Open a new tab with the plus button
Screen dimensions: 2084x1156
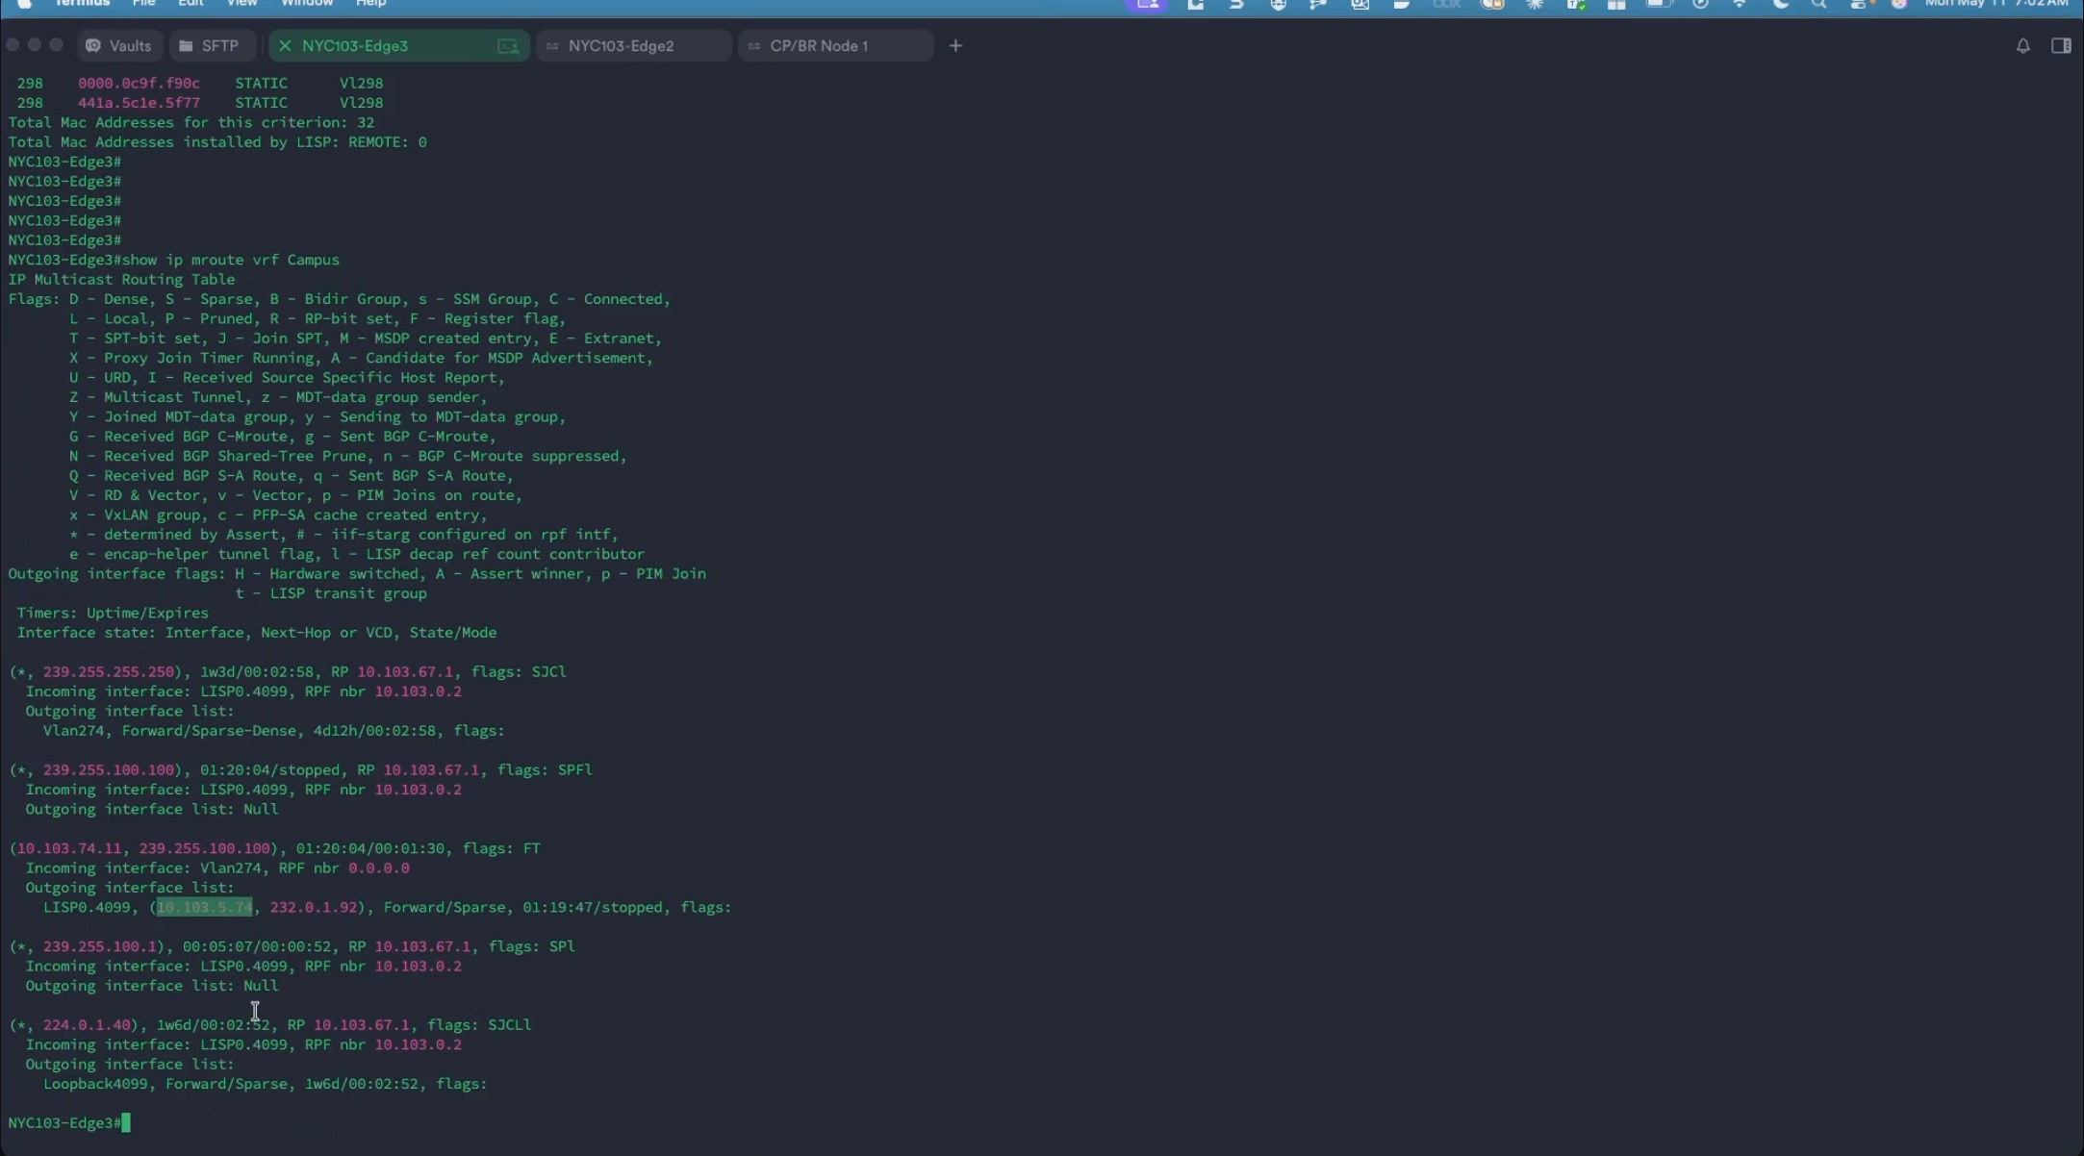(955, 45)
